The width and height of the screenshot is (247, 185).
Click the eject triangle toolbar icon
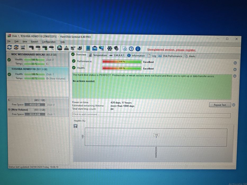pos(66,48)
